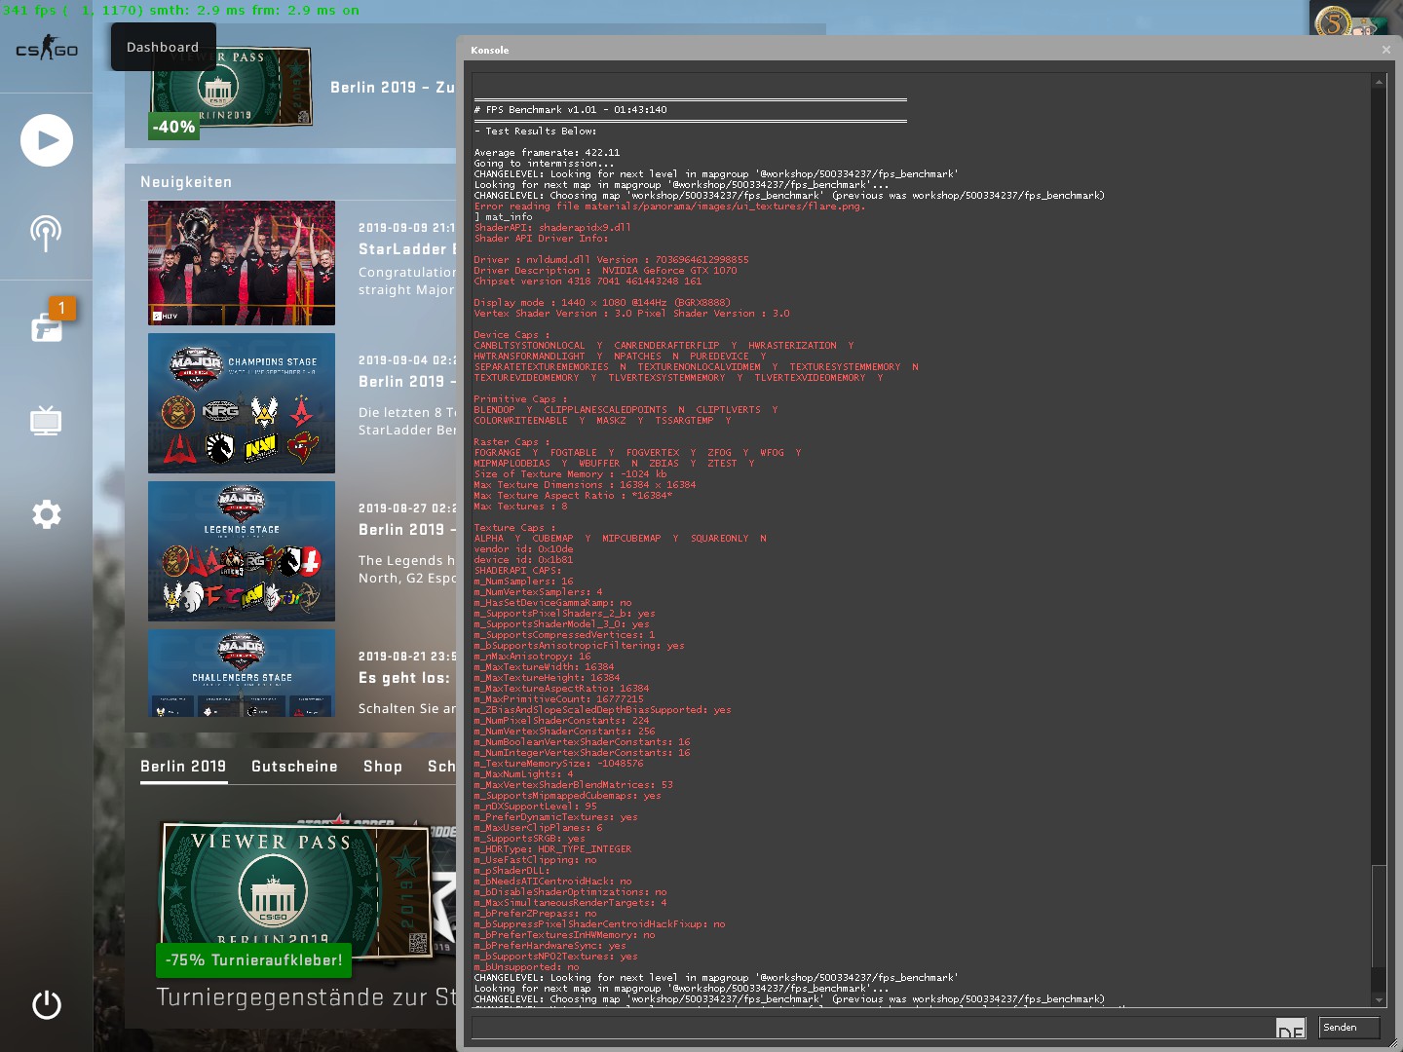The height and width of the screenshot is (1052, 1403).
Task: Click '# FPS Benchmark v1.01' console line
Action: click(x=571, y=110)
